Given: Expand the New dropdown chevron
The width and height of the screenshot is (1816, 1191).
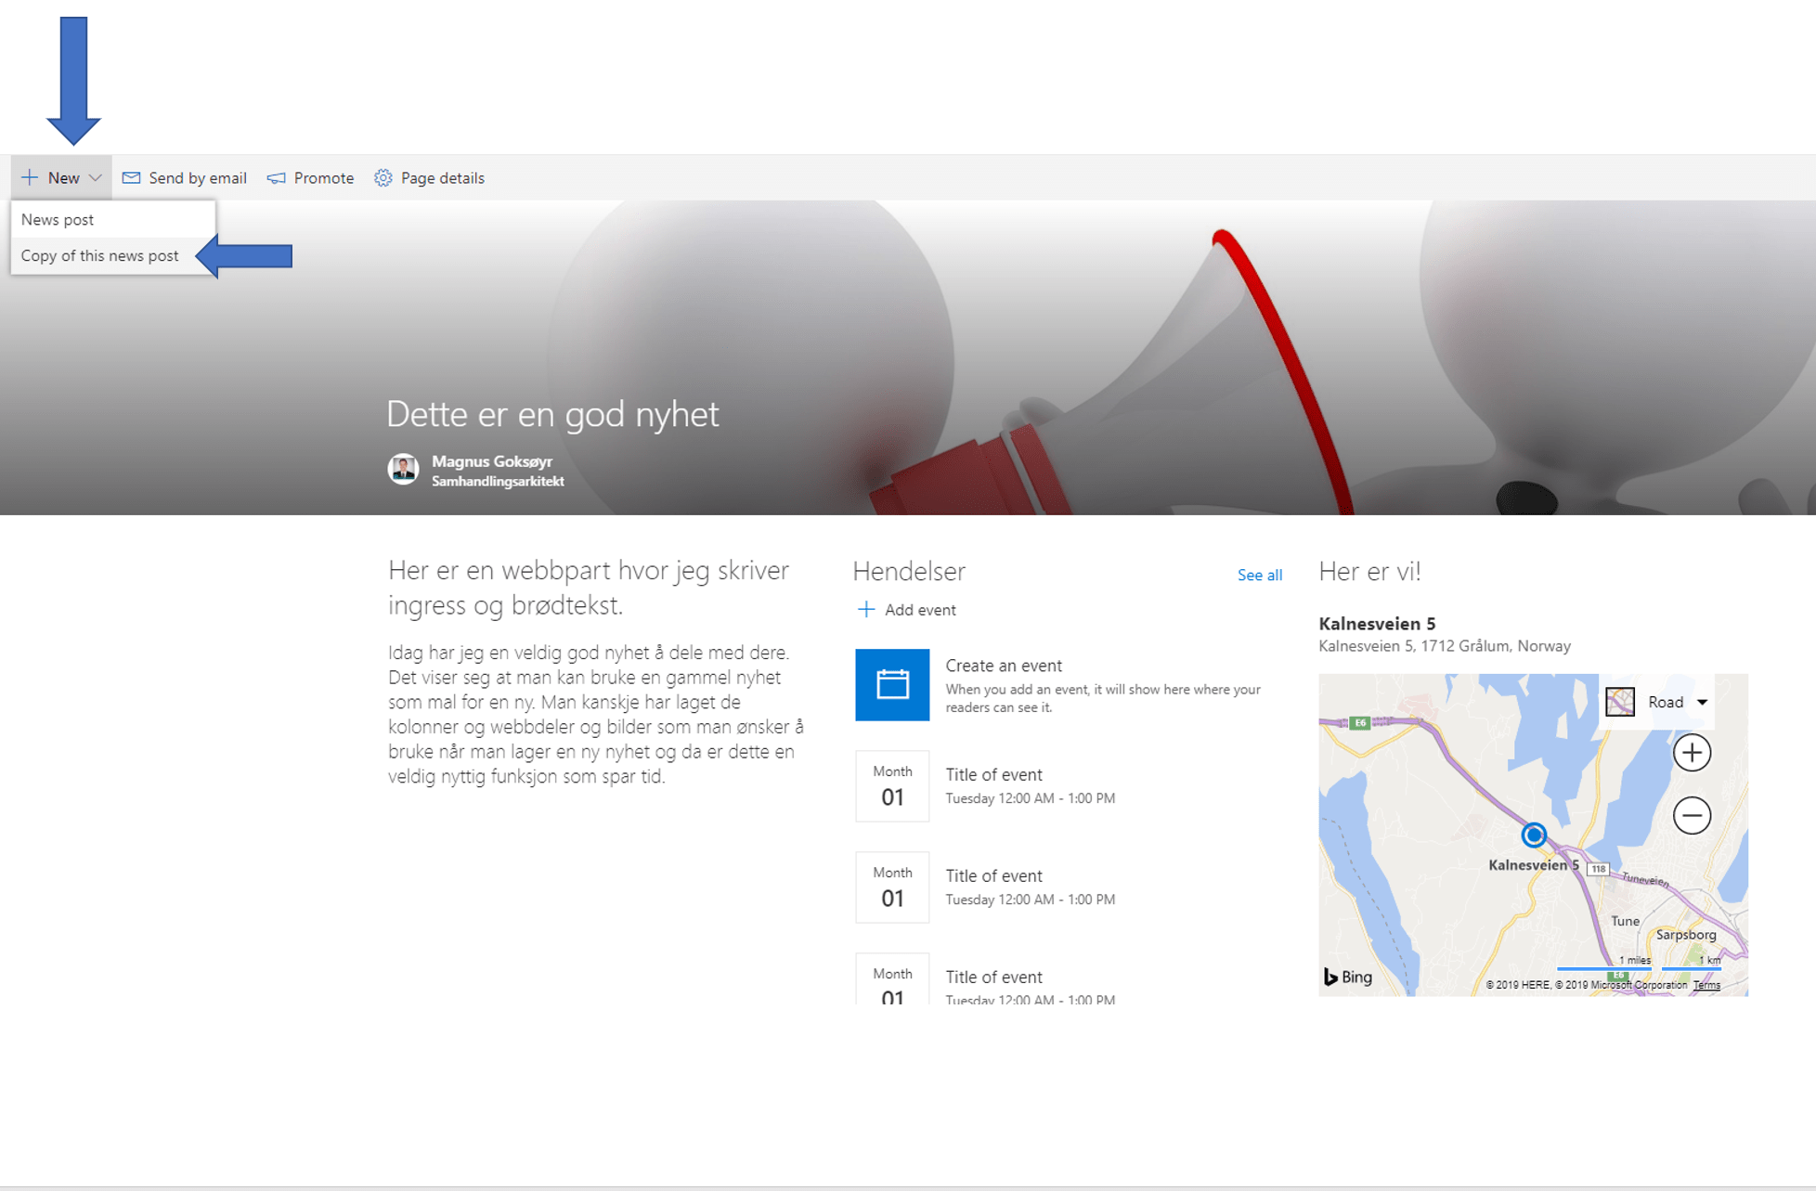Looking at the screenshot, I should coord(95,177).
